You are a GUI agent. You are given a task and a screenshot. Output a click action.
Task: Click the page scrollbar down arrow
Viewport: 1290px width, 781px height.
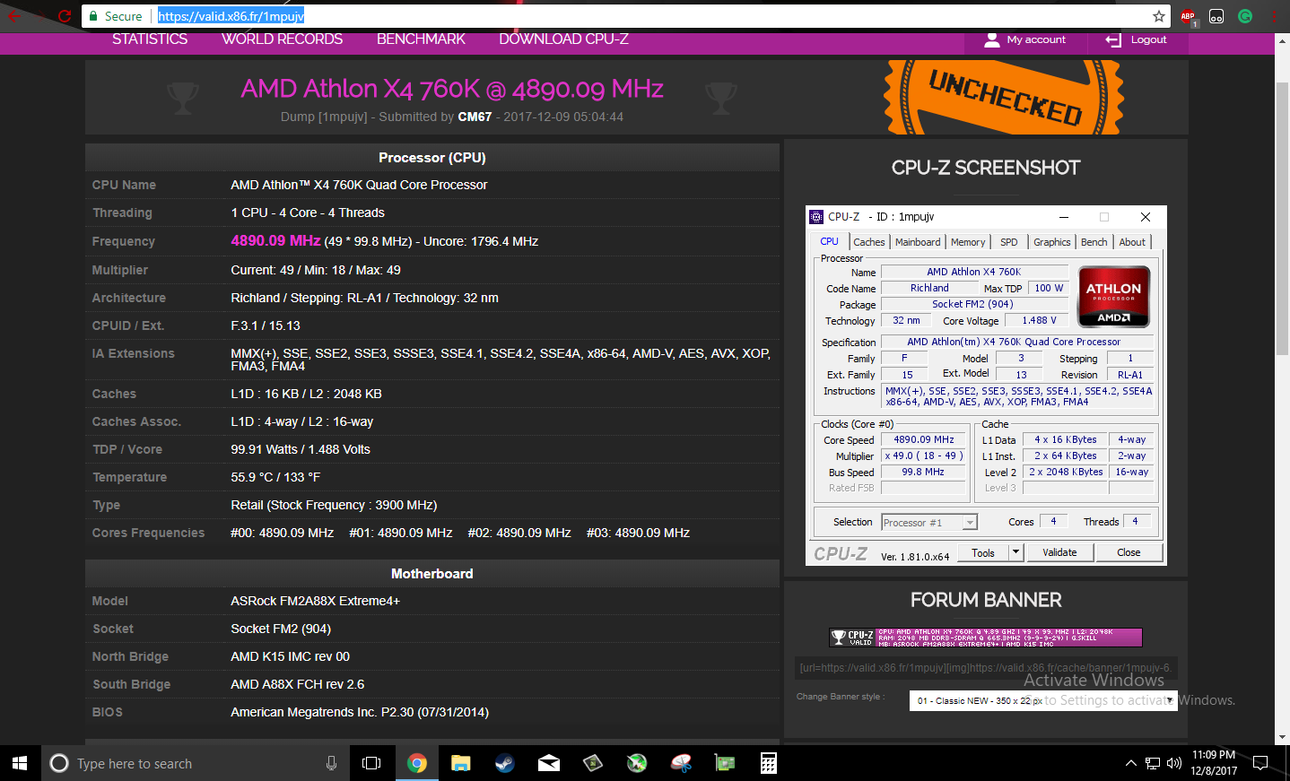point(1282,737)
